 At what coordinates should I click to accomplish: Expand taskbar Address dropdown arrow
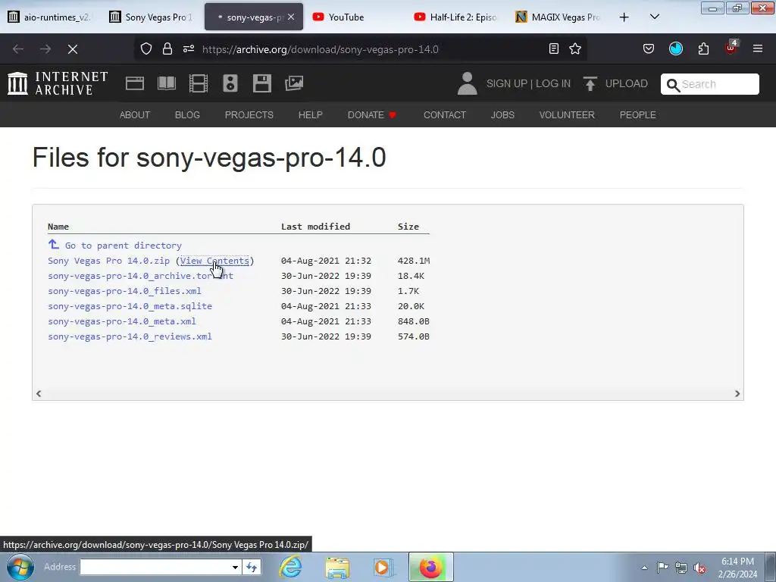click(x=235, y=567)
